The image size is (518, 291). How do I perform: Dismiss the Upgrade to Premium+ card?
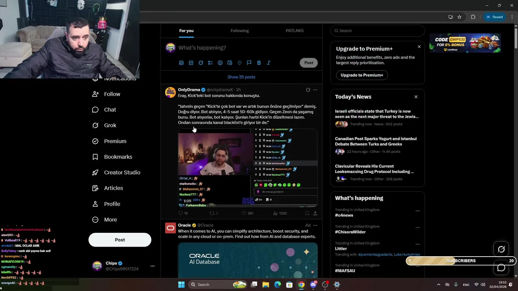[x=419, y=47]
